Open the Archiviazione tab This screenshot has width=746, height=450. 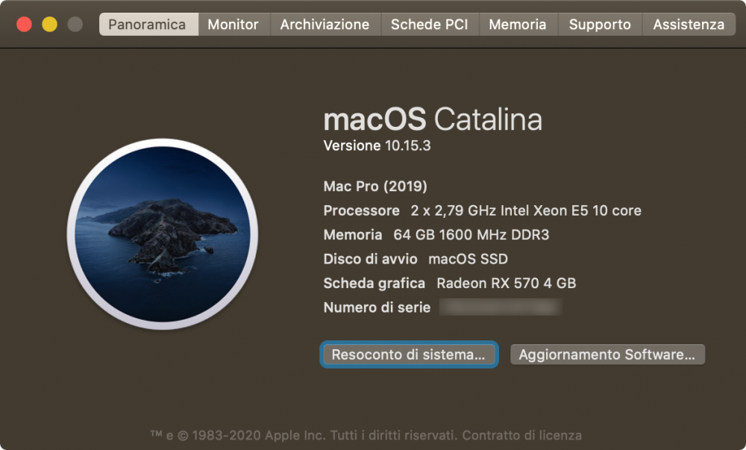pos(325,25)
